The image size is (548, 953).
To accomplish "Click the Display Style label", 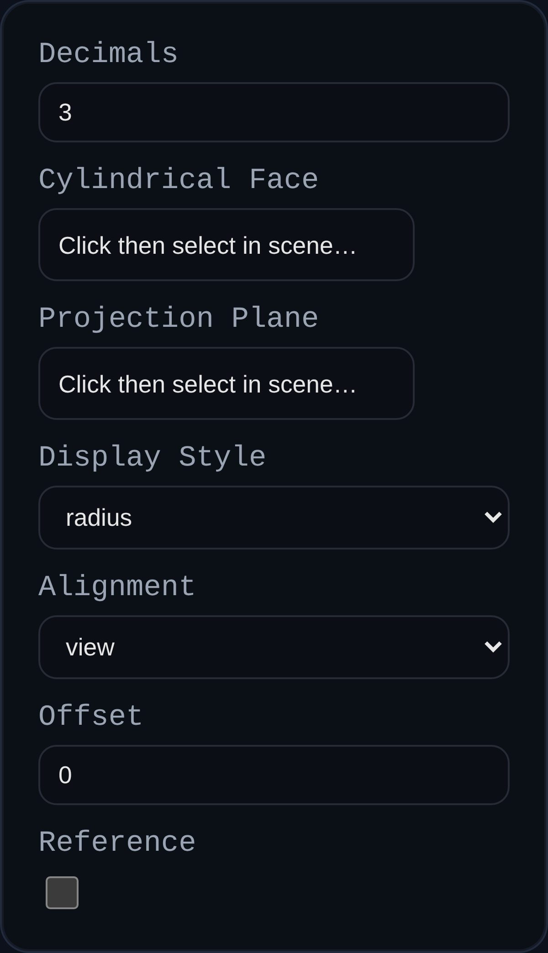I will [x=152, y=454].
